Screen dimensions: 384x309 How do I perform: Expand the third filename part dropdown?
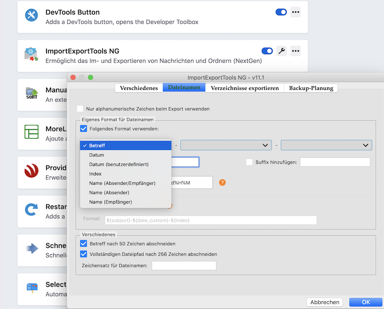326,145
